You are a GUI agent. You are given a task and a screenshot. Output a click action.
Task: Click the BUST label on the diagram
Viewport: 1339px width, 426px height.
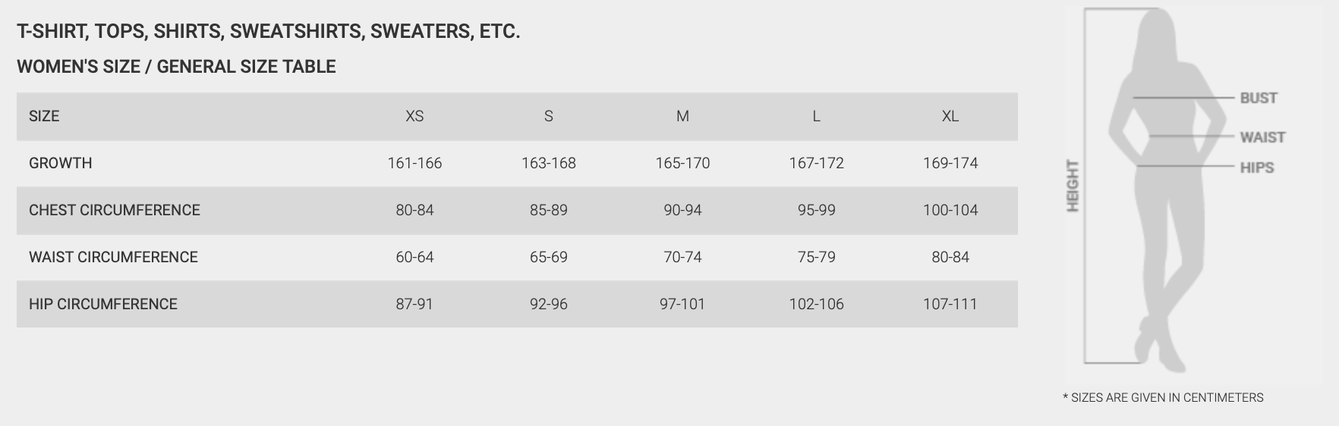pos(1259,98)
